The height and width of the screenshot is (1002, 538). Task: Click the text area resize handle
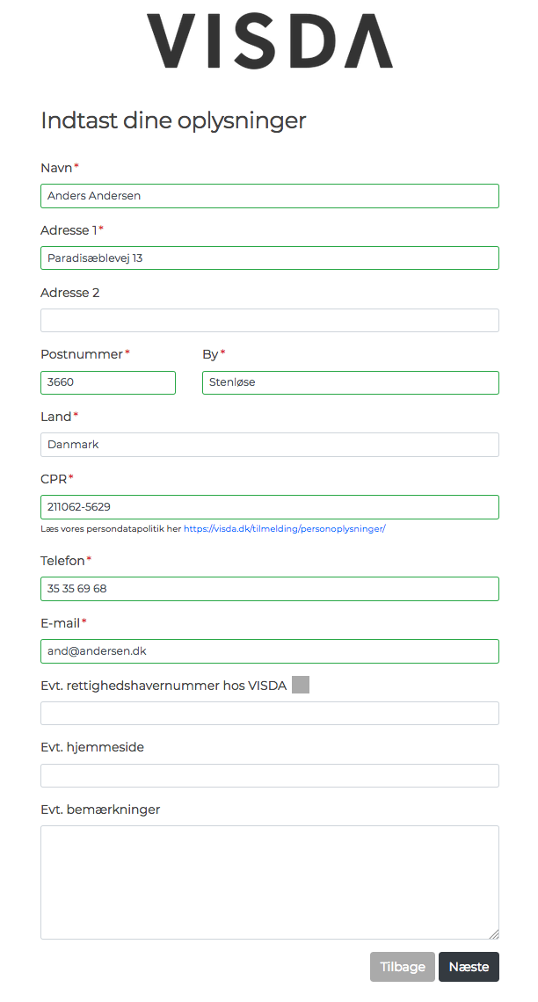[x=494, y=934]
